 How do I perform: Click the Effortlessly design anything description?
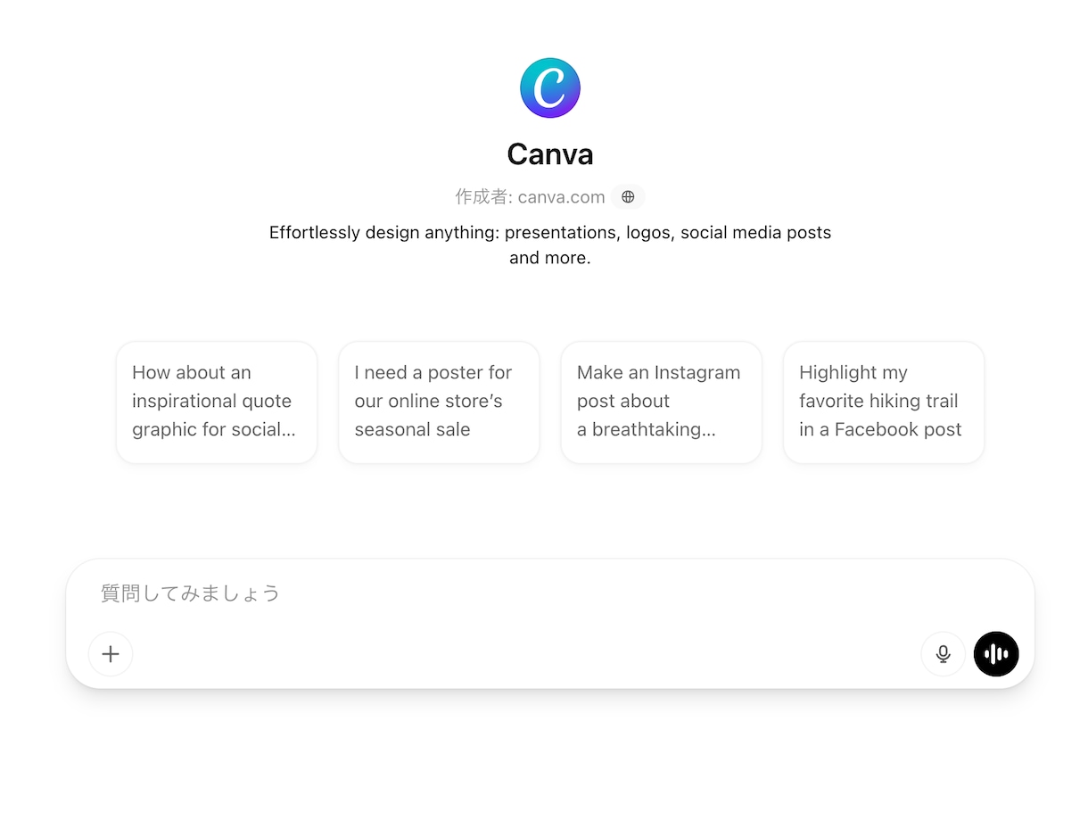(550, 245)
